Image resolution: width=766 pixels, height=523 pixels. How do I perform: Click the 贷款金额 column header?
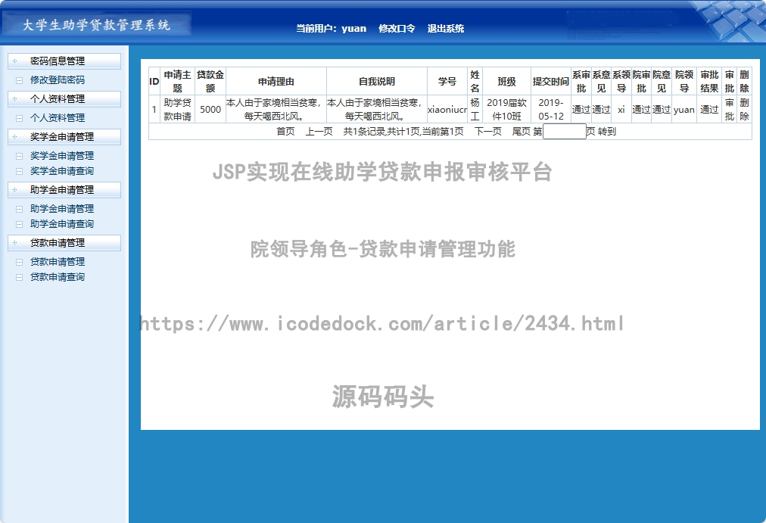tap(210, 82)
